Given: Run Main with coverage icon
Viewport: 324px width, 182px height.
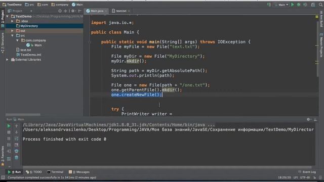Looking at the screenshot, I should tap(305, 5).
